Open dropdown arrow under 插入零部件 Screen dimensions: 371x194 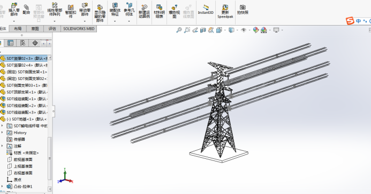(x=14, y=21)
